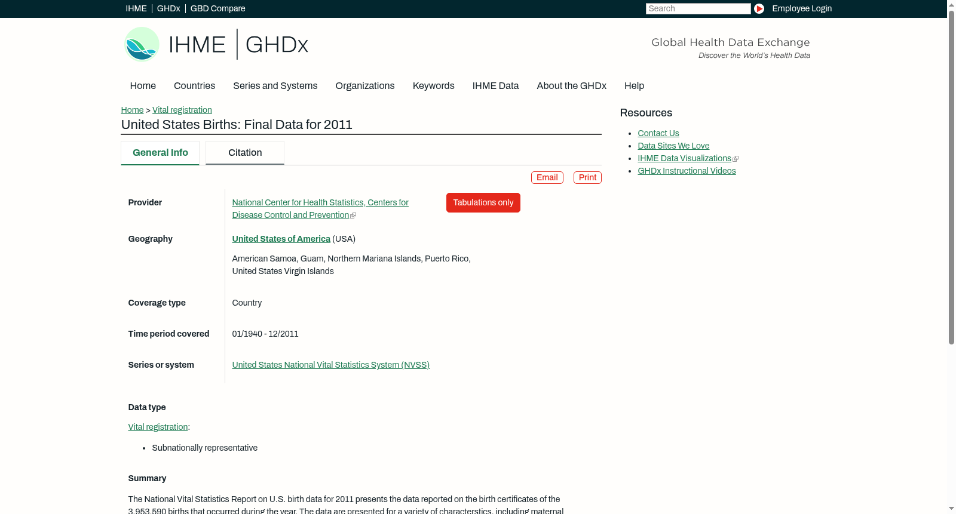Click Home breadcrumb link
The width and height of the screenshot is (956, 514).
tap(132, 110)
